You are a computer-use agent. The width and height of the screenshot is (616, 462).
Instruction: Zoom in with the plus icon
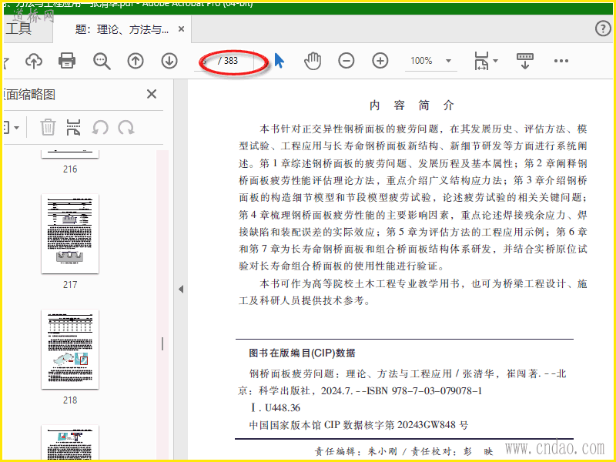(x=380, y=61)
